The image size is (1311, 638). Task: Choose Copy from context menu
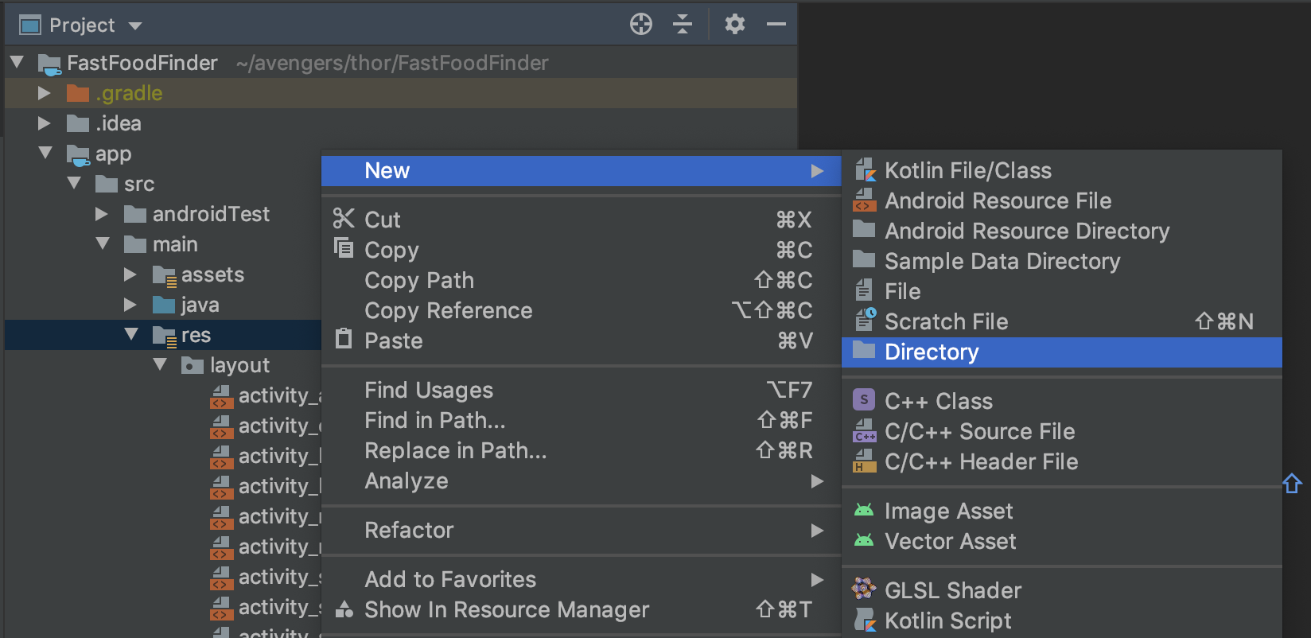[581, 250]
